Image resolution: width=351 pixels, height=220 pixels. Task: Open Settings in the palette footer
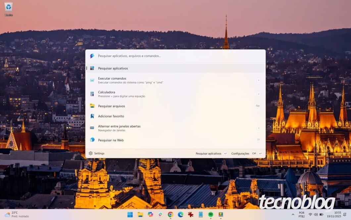pyautogui.click(x=96, y=154)
